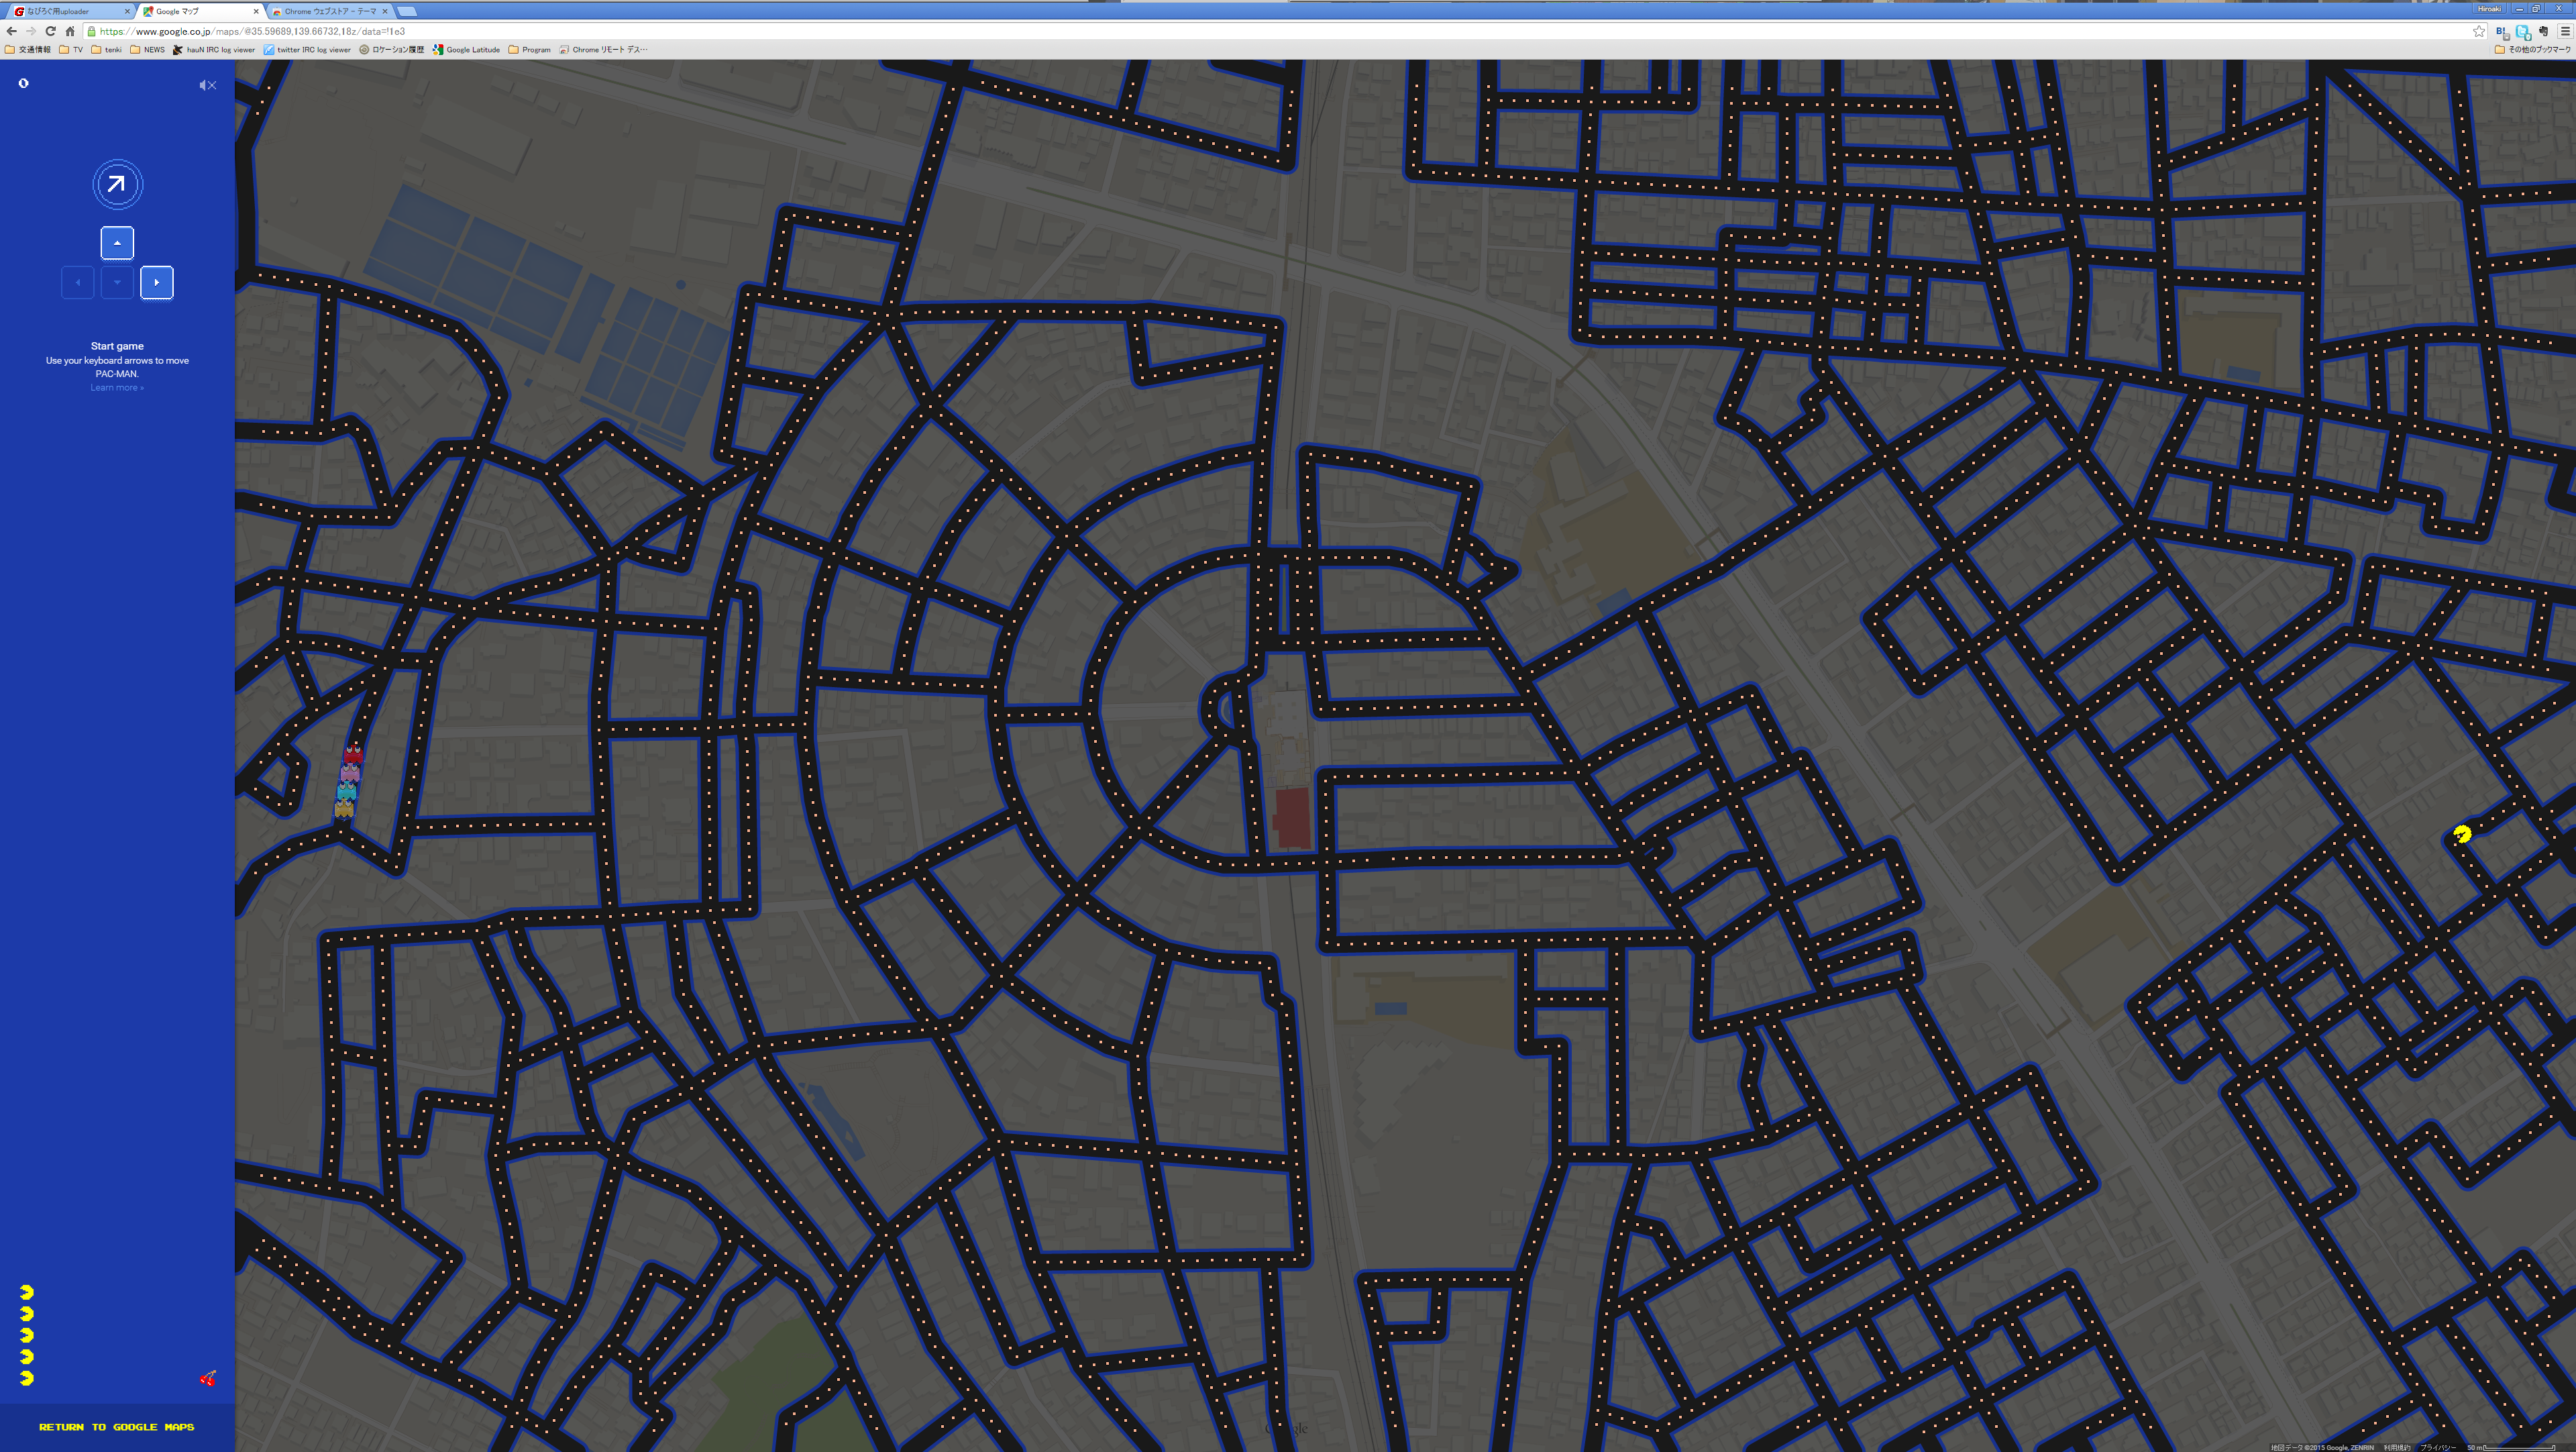Viewport: 2576px width, 1452px height.
Task: Open the Learn more link
Action: pos(116,388)
